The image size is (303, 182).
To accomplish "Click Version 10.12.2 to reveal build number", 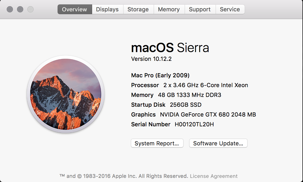I will pyautogui.click(x=151, y=59).
